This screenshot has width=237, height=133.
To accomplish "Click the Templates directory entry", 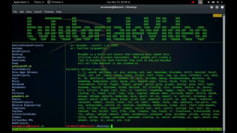I will pos(19,108).
